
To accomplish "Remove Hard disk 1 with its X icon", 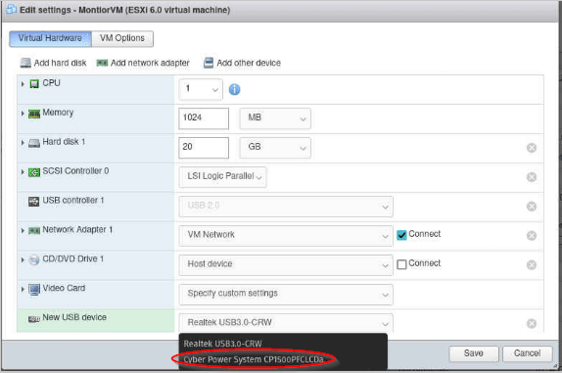I will 532,148.
